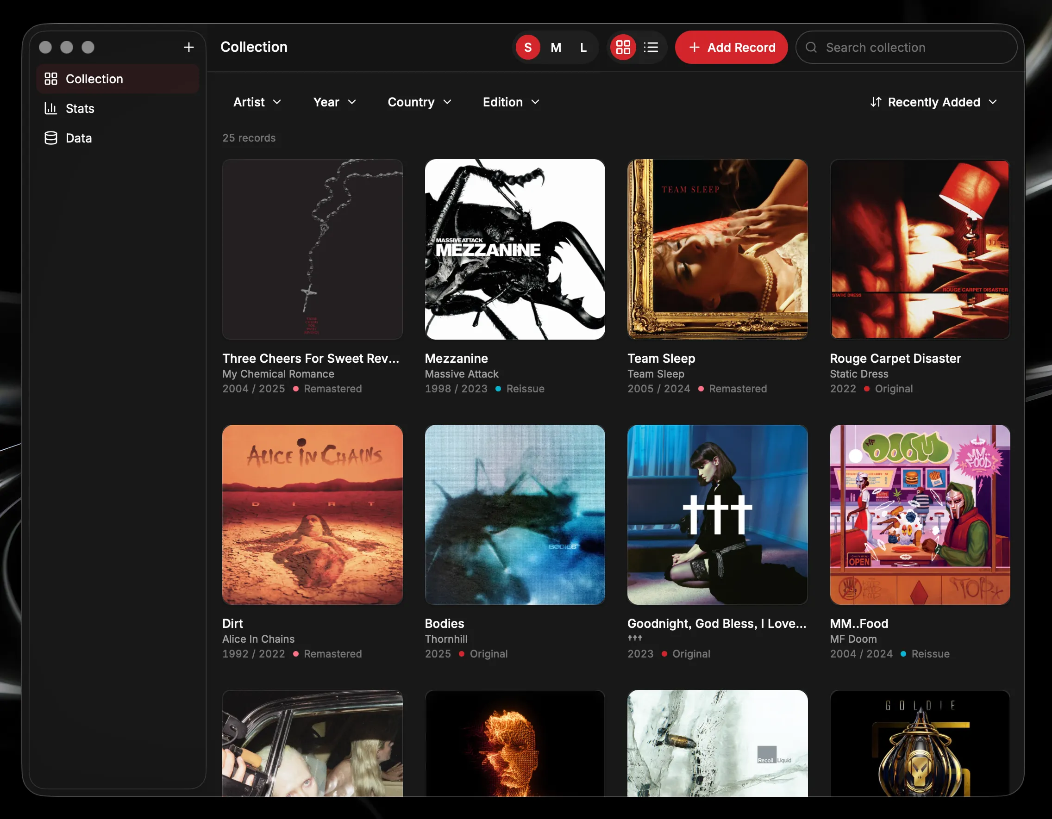Click the Rouge Carpet Disaster title
Image resolution: width=1052 pixels, height=819 pixels.
tap(895, 359)
